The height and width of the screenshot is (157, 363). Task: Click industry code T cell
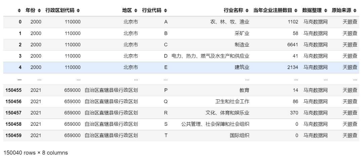coord(166,136)
